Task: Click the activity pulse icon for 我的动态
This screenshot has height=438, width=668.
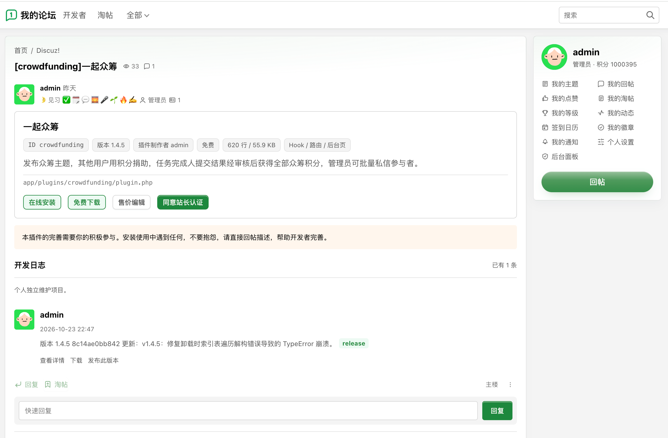Action: click(601, 113)
